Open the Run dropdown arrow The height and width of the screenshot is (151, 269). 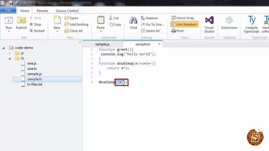coord(9,31)
